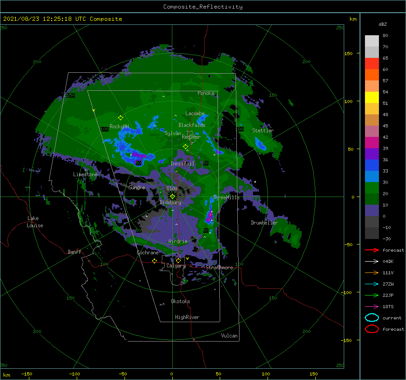Select the light gray 70-80 dBZ swatch
Image resolution: width=406 pixels, height=380 pixels.
(372, 41)
